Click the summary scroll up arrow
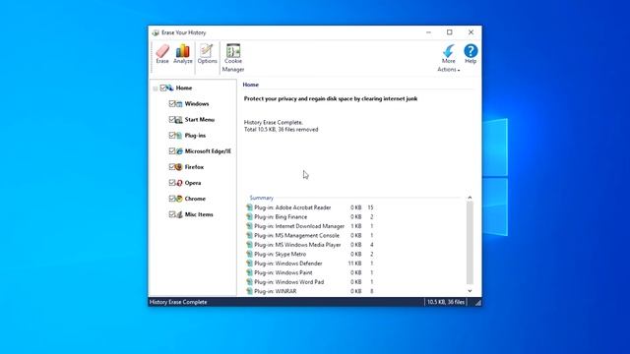 tap(470, 198)
